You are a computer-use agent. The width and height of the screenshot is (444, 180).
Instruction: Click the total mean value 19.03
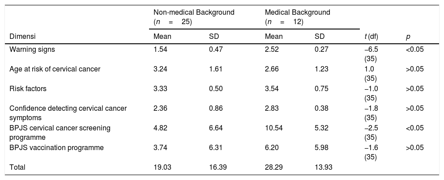click(162, 167)
